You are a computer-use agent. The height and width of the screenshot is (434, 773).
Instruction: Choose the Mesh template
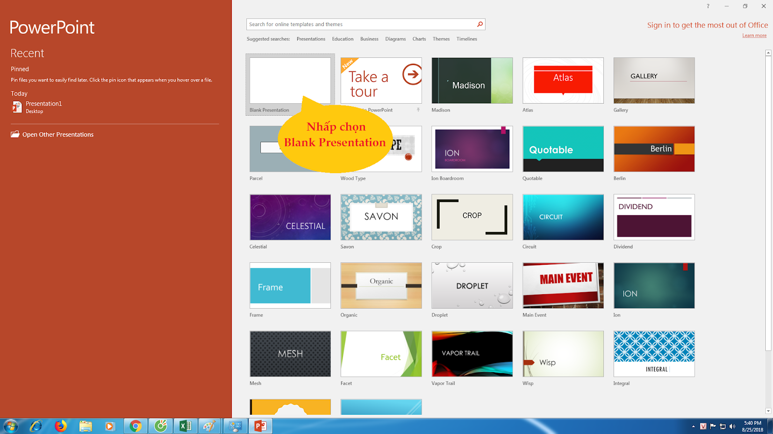tap(290, 354)
